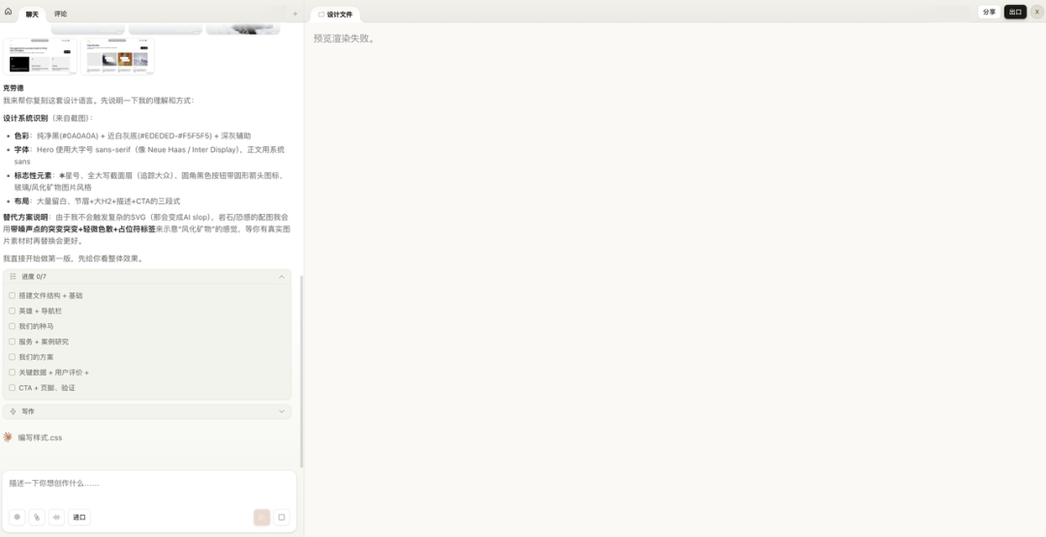Click the send arrow button
1046x537 pixels.
[x=261, y=517]
